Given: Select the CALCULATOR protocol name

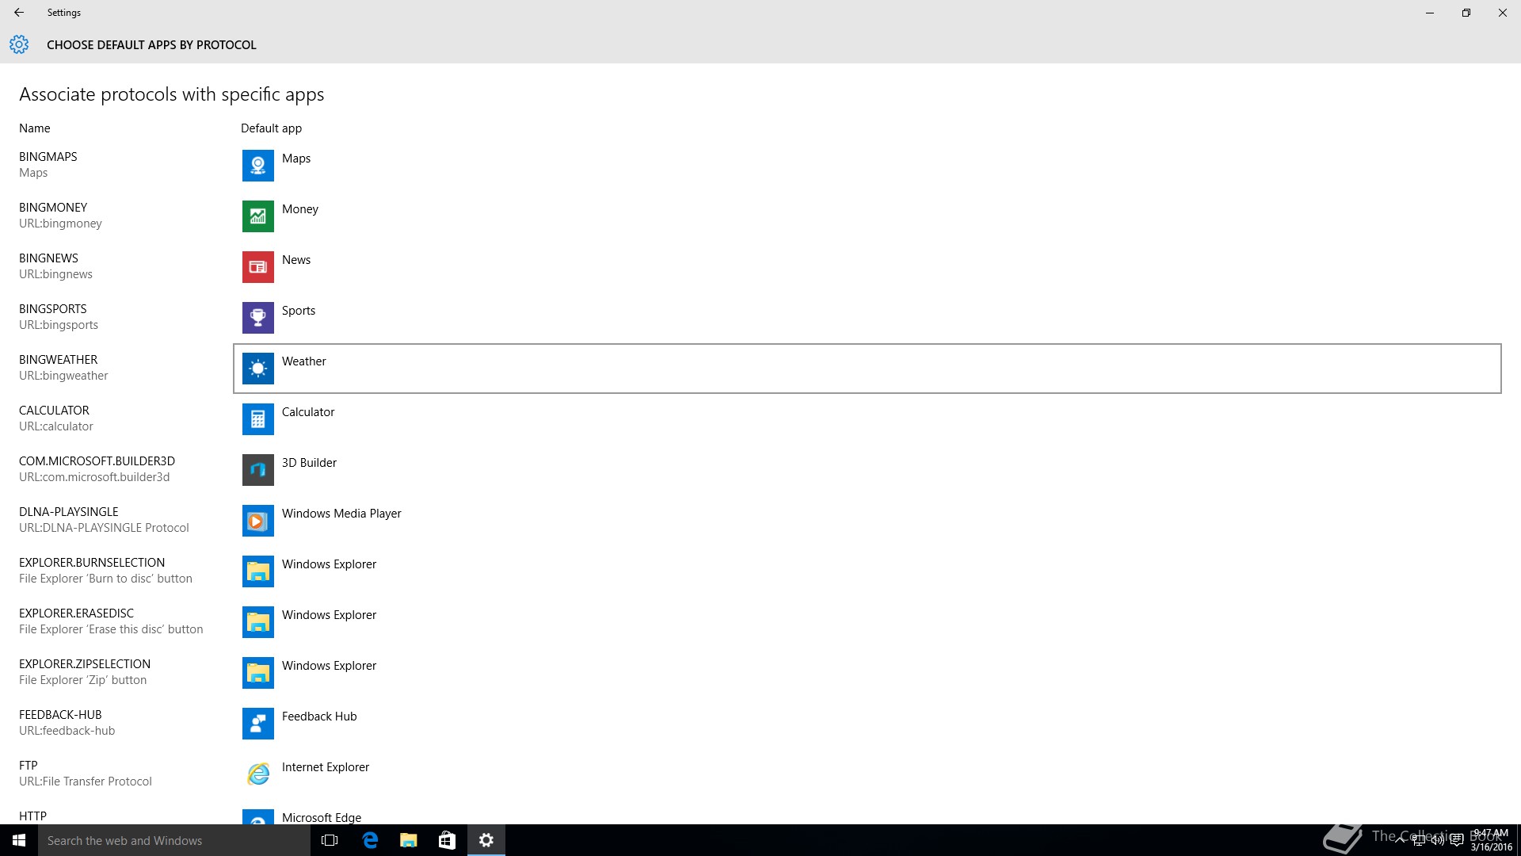Looking at the screenshot, I should pos(54,411).
